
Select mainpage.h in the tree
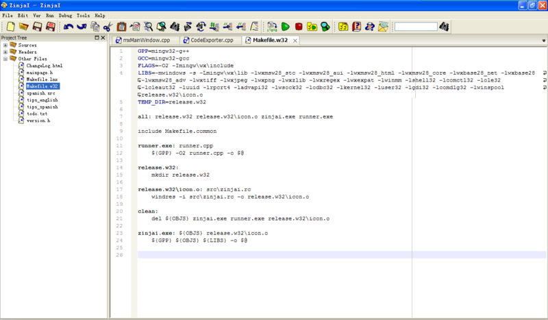40,73
